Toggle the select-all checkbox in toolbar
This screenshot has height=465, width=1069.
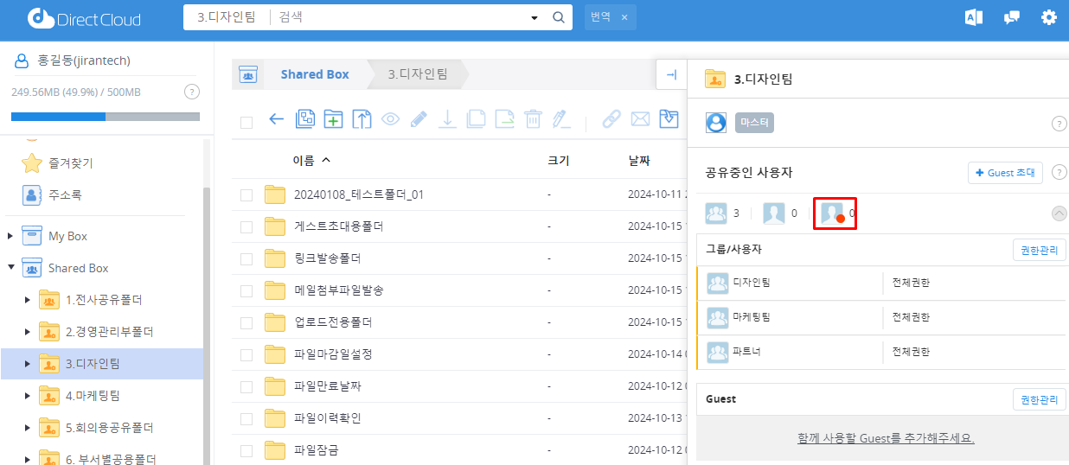246,122
